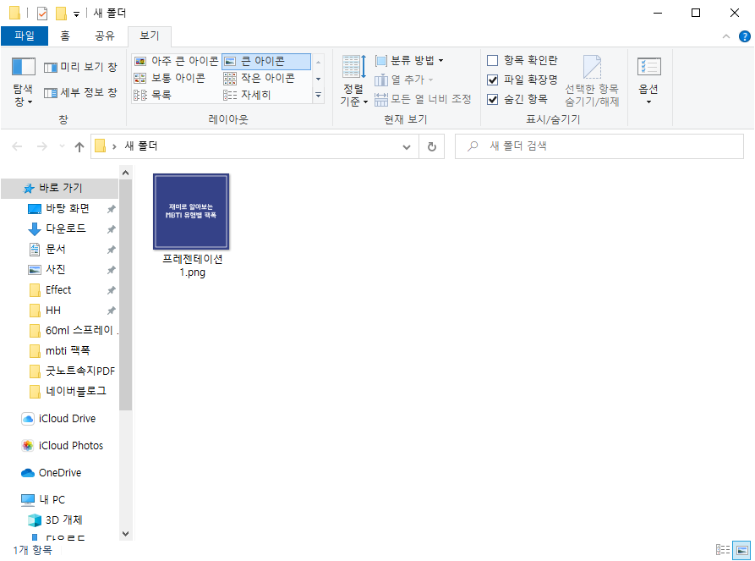
Task: Select 아주 큰 아이콘 layout
Action: click(176, 61)
